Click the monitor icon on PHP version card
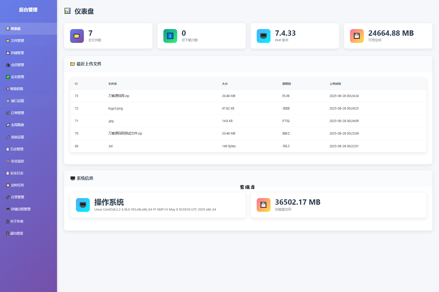 (x=263, y=36)
